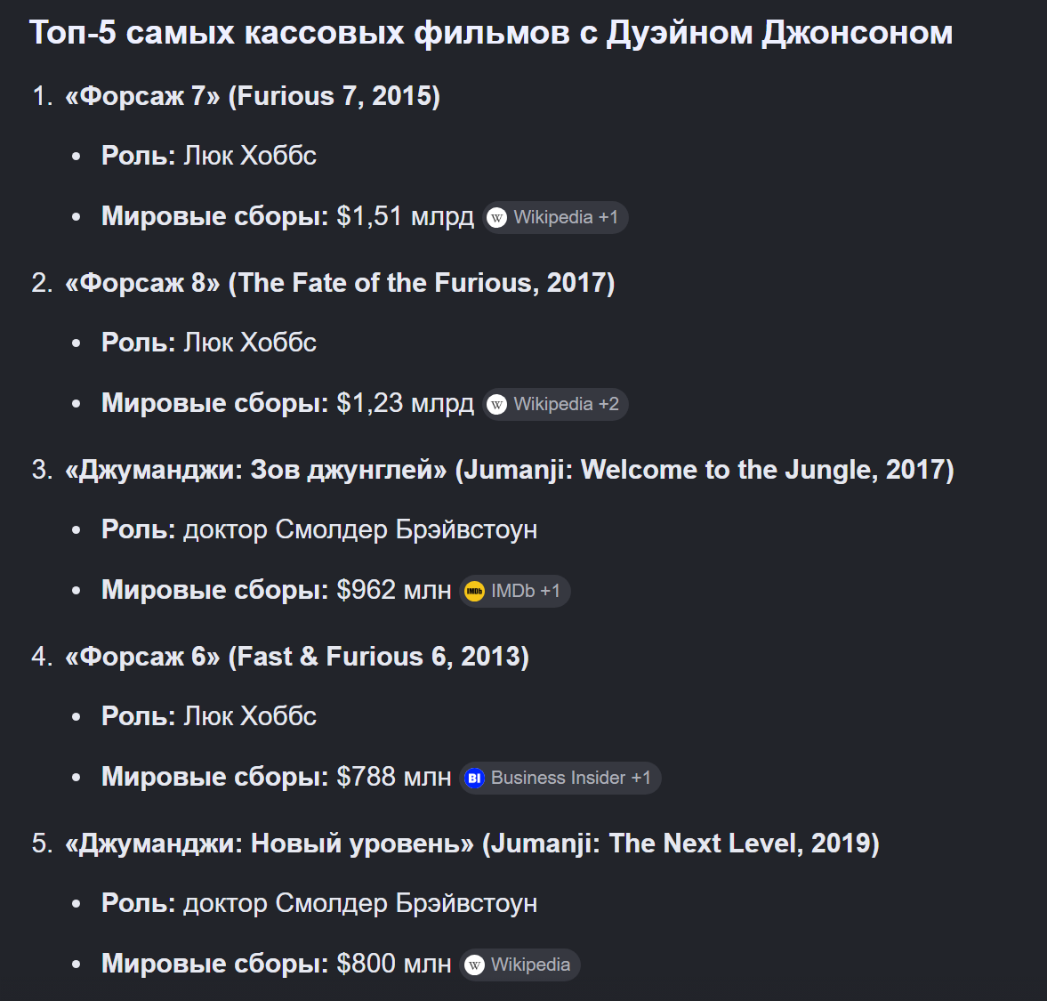Open the Wikipedia +2 source chip
1047x1001 pixels.
pos(556,405)
